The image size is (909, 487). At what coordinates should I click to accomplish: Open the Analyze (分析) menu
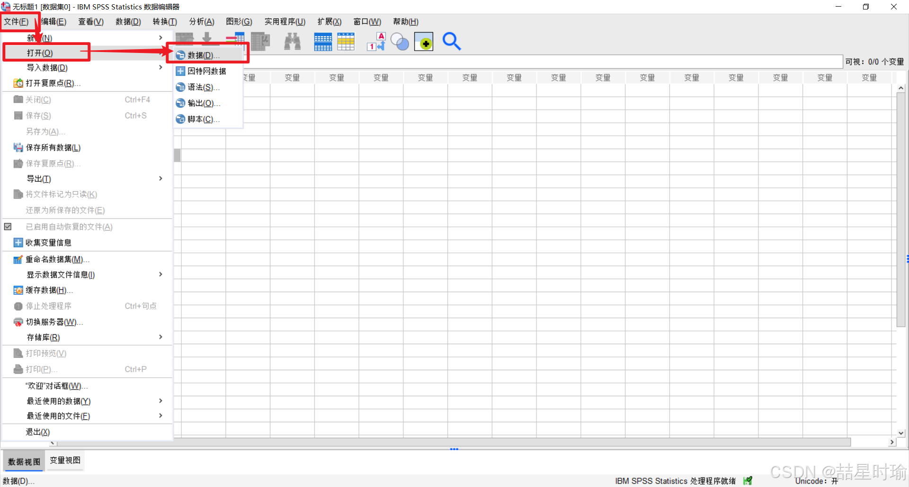point(202,22)
